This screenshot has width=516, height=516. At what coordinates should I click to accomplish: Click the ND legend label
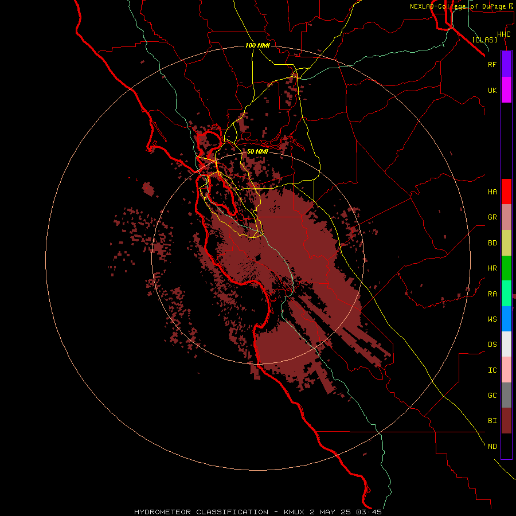tap(492, 446)
